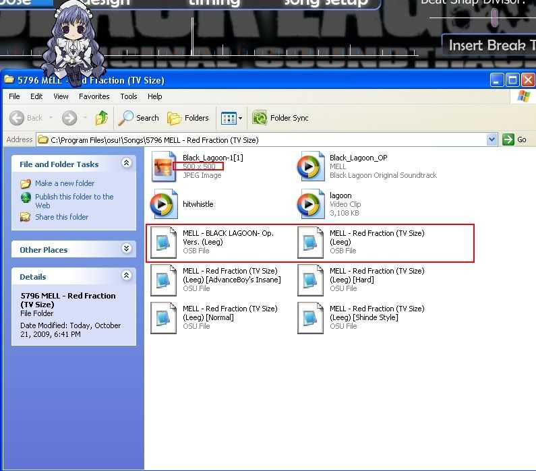
Task: Click the Go button
Action: pyautogui.click(x=514, y=139)
